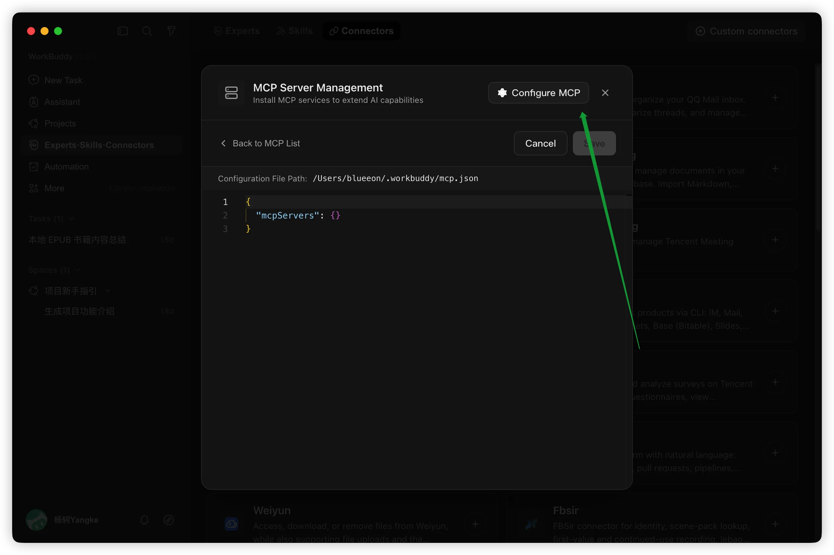This screenshot has width=834, height=555.
Task: Open task 生成项目功能介绍
Action: 101,311
